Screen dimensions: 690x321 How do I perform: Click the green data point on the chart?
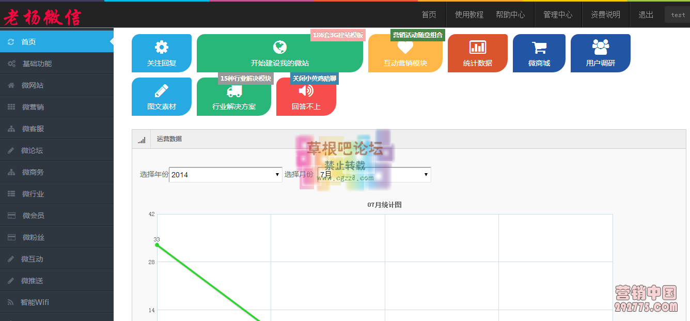156,245
